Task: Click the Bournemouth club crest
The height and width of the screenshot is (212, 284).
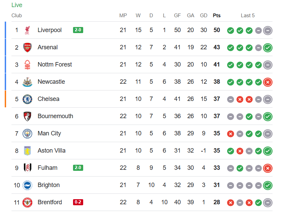Action: [27, 116]
